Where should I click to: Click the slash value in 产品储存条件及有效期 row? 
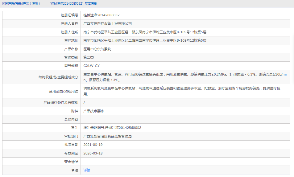coord(84,103)
